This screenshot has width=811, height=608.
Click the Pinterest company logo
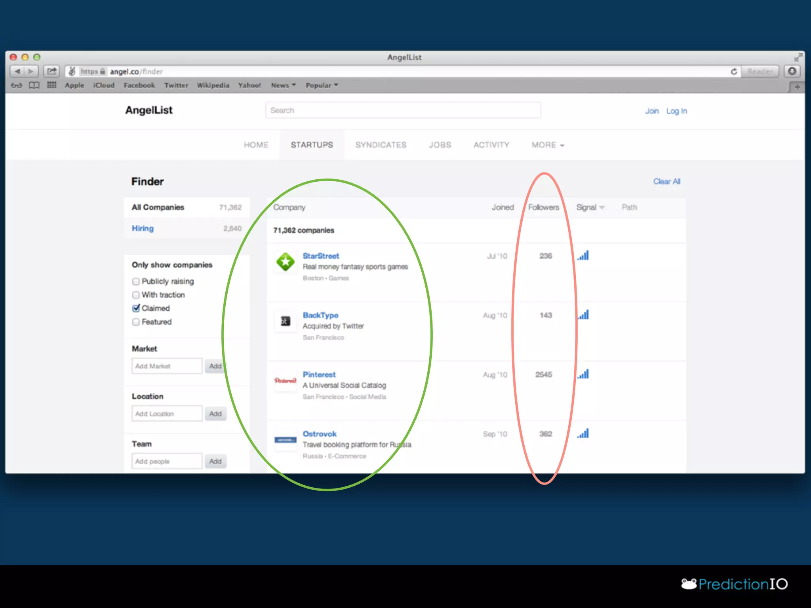(x=285, y=380)
